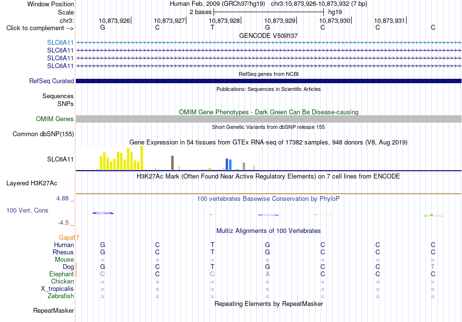
Task: Select the X_tropicalis species row label
Action: point(57,289)
